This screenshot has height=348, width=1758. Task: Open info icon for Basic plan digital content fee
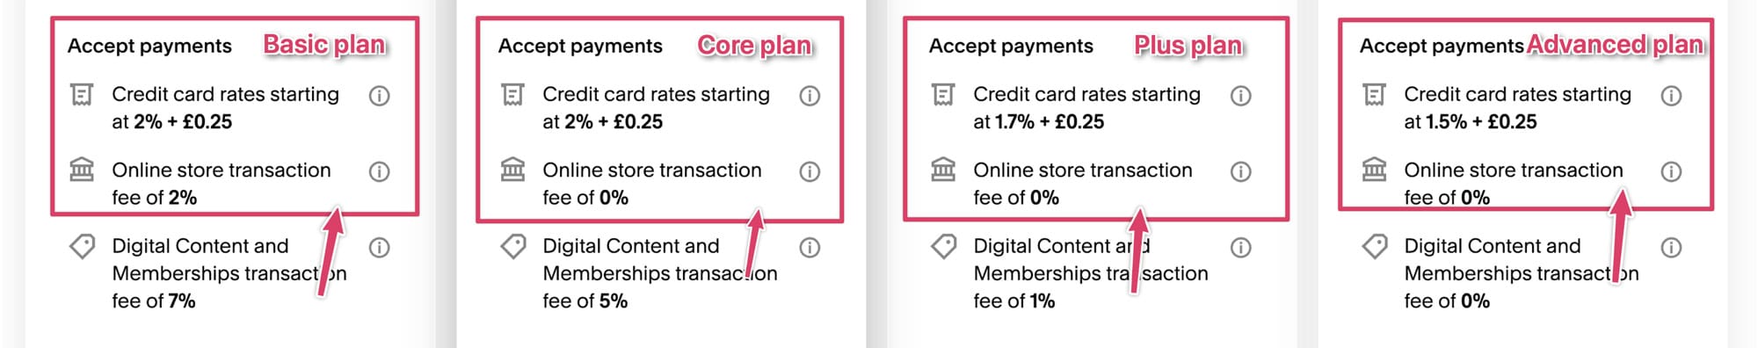379,248
